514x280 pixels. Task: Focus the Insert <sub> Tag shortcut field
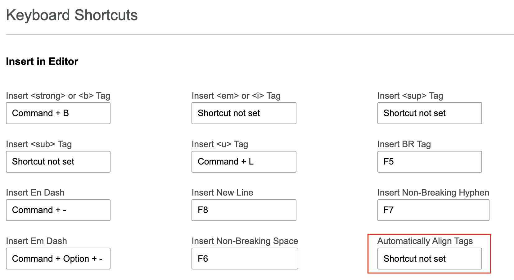pyautogui.click(x=58, y=162)
